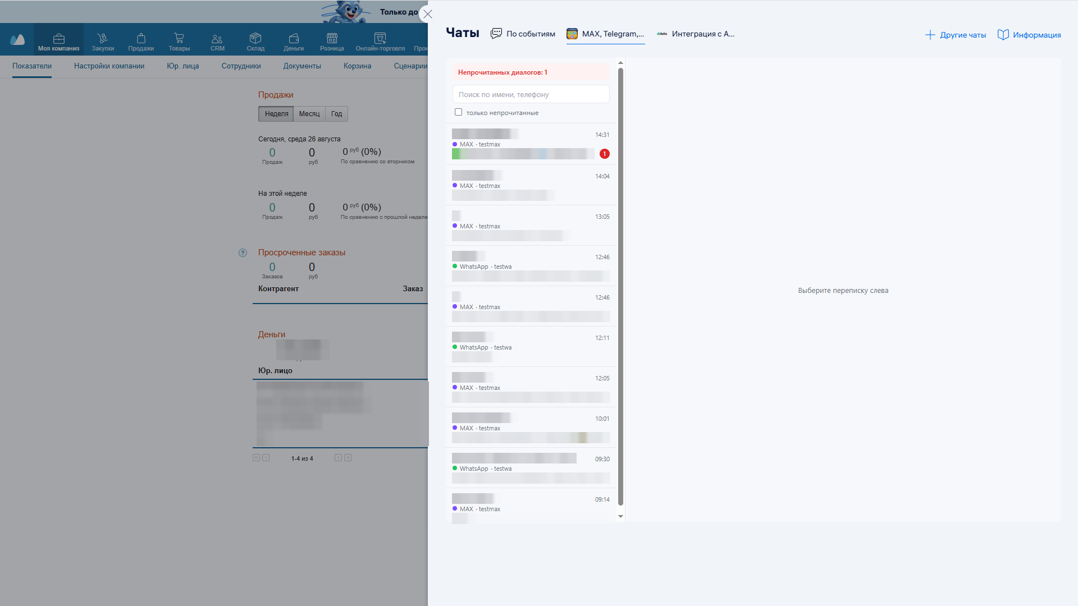
Task: Open the MAX chat from 10:01
Action: click(531, 428)
